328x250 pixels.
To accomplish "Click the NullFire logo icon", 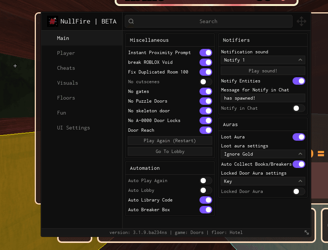I will (52, 21).
